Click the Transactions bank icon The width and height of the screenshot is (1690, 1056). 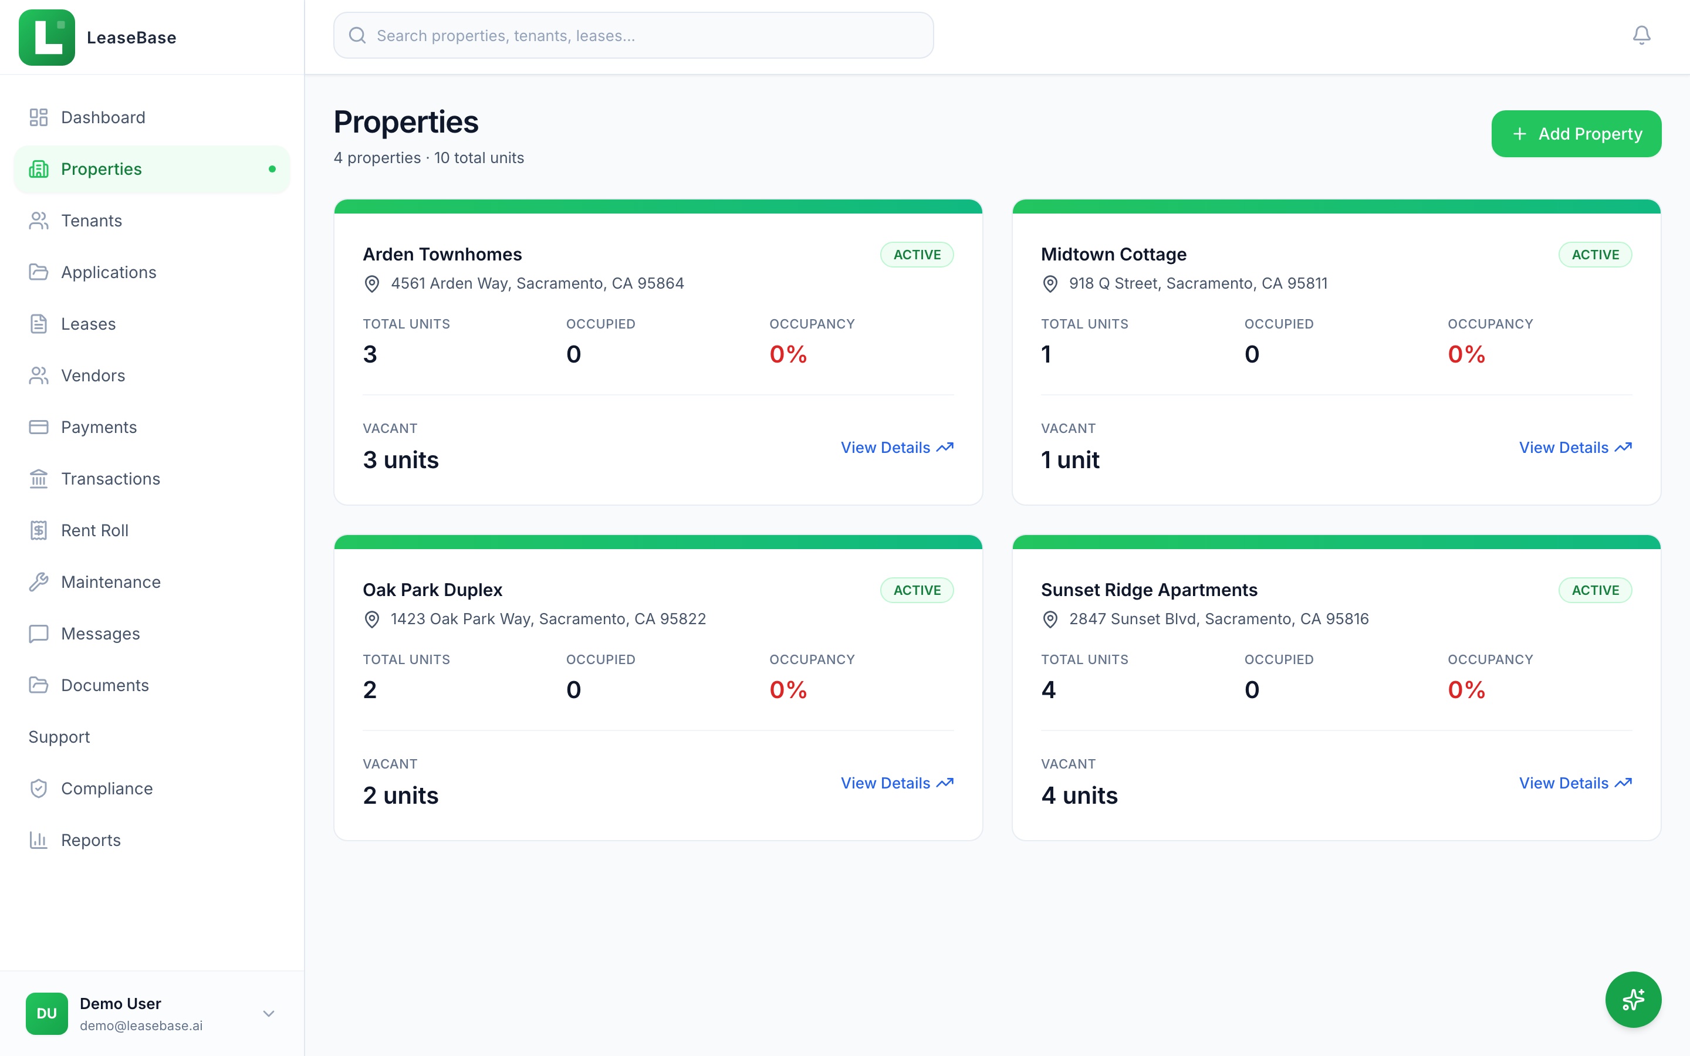point(38,478)
